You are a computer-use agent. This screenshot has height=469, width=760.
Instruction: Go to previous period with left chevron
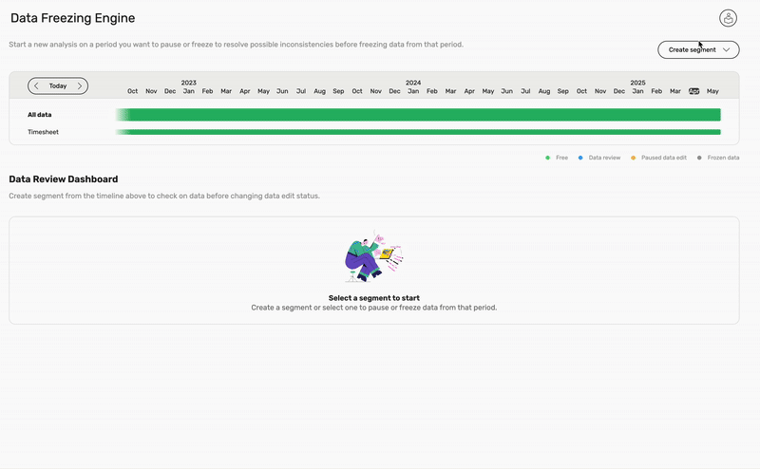(36, 85)
